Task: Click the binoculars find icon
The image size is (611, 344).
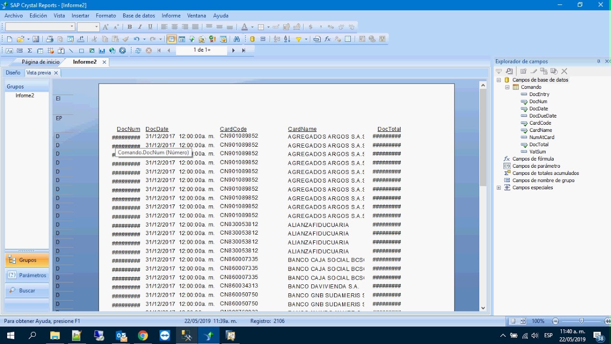Action: (x=237, y=39)
